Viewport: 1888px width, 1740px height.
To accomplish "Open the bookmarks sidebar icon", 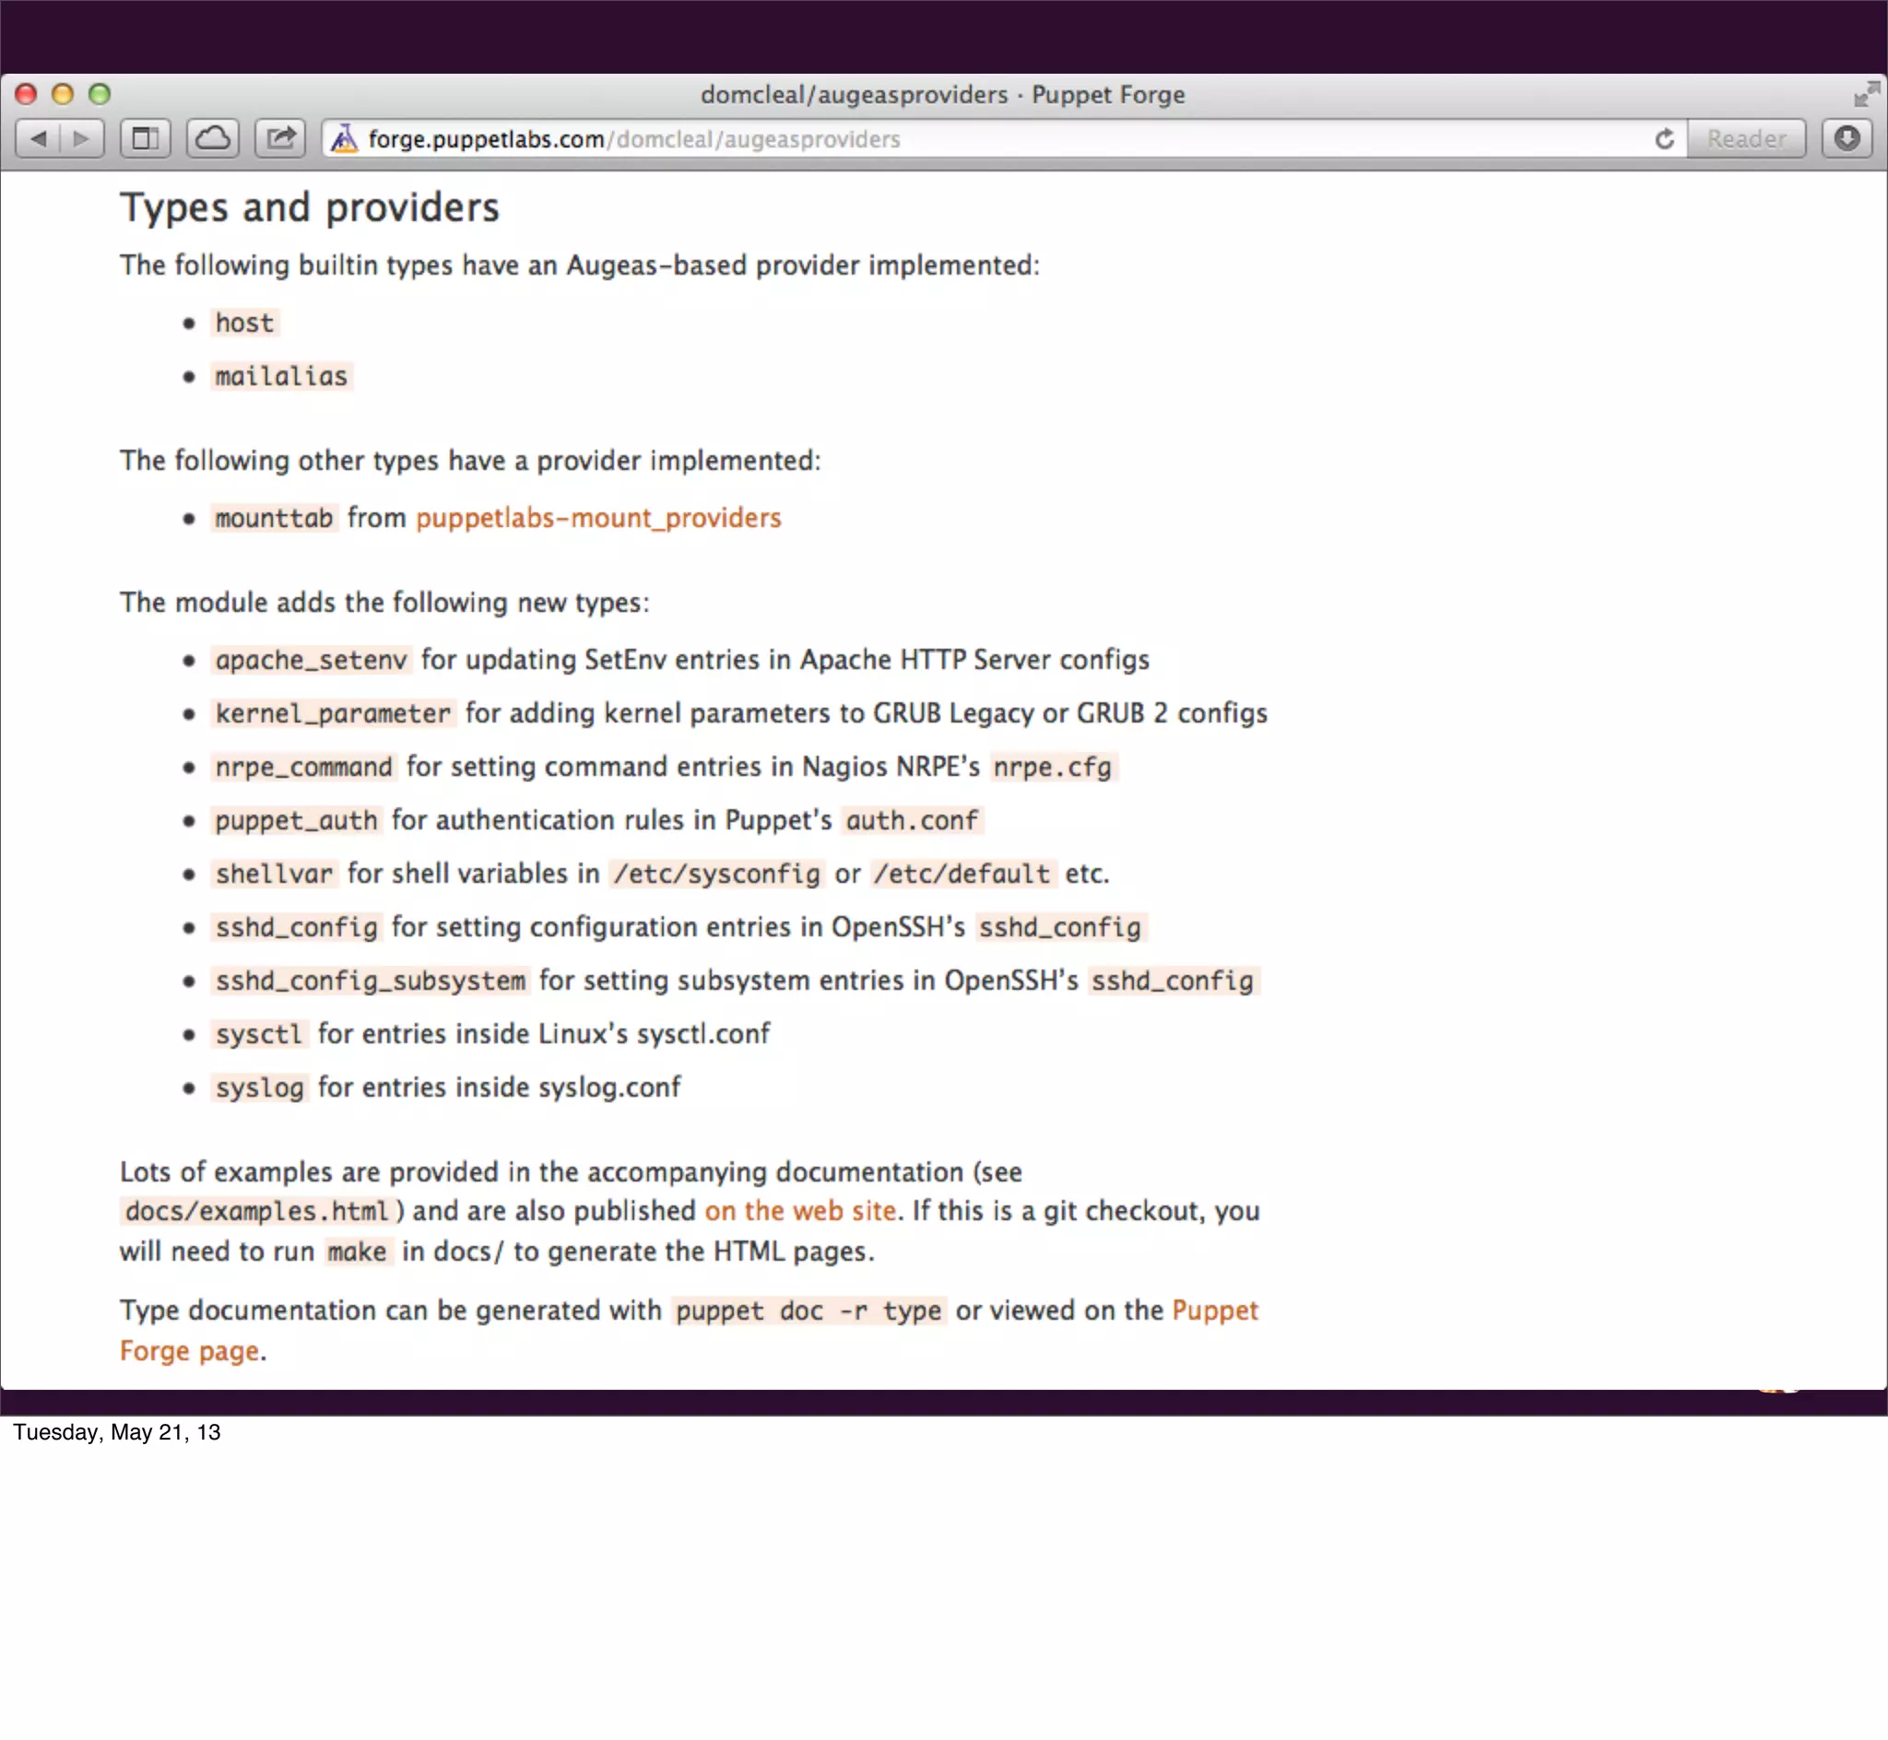I will (x=145, y=139).
